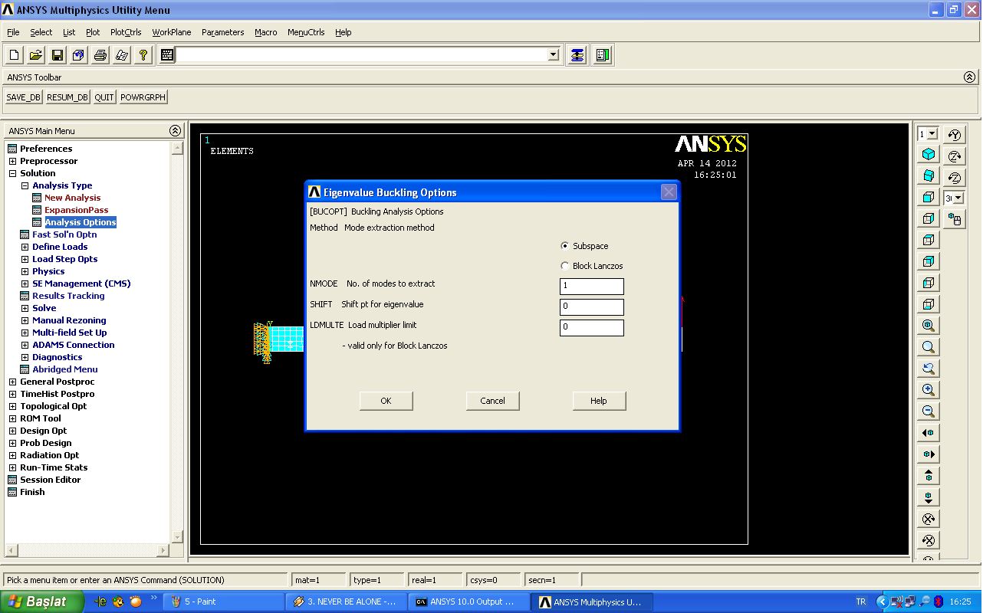Click the Fit View magnifier icon
Image resolution: width=983 pixels, height=613 pixels.
pyautogui.click(x=929, y=326)
